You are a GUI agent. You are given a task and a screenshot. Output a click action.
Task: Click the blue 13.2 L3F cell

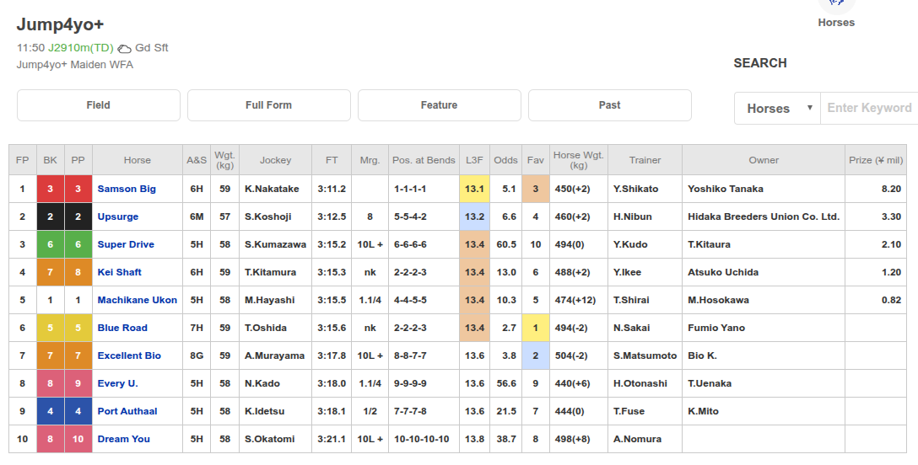(474, 216)
